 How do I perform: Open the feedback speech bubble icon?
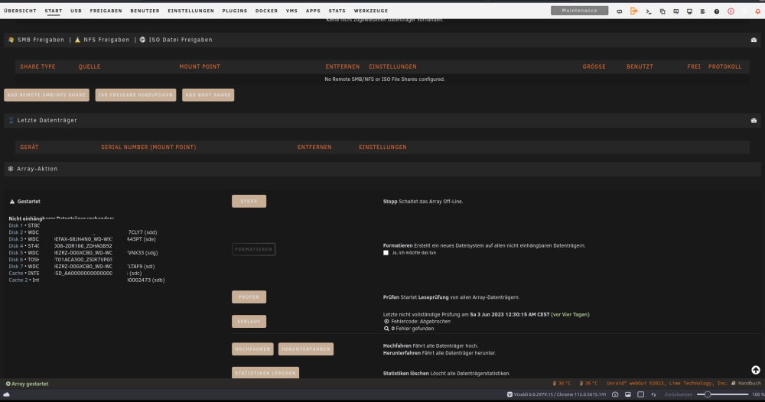point(675,11)
